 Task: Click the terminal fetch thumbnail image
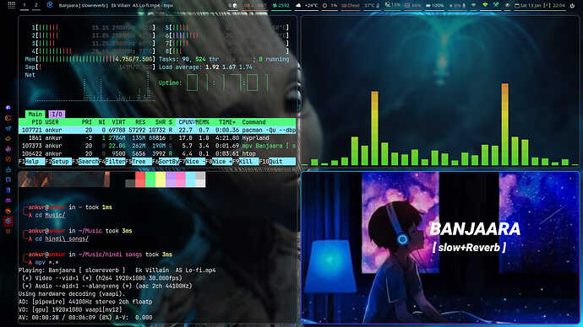pos(64,180)
